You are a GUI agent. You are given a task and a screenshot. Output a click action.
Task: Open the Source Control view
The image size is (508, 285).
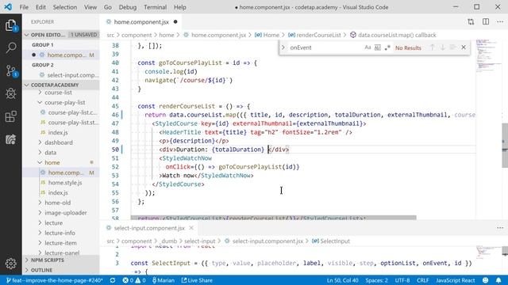[10, 71]
